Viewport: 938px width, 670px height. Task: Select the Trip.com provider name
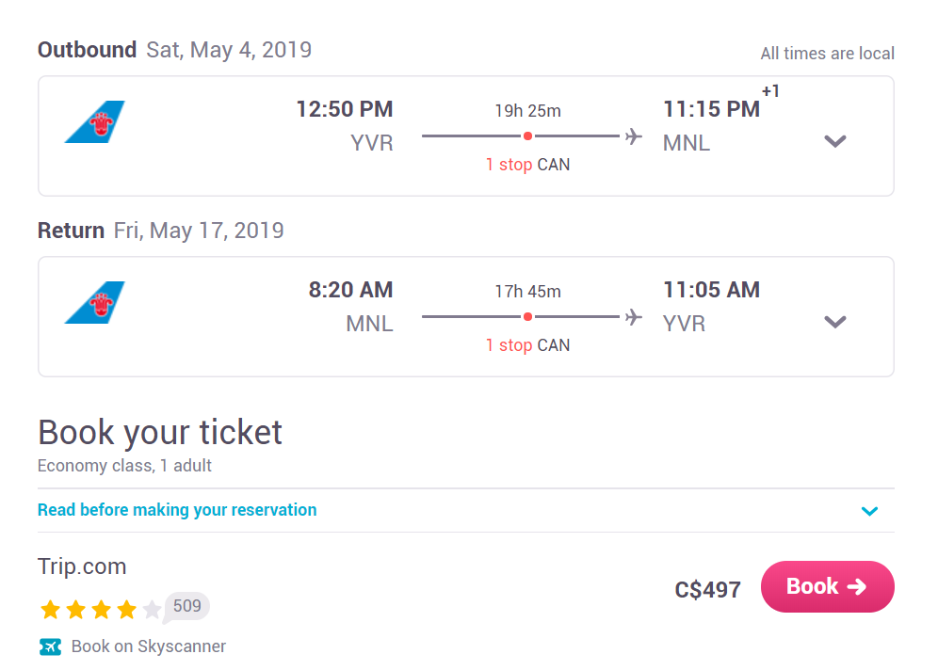pyautogui.click(x=82, y=566)
